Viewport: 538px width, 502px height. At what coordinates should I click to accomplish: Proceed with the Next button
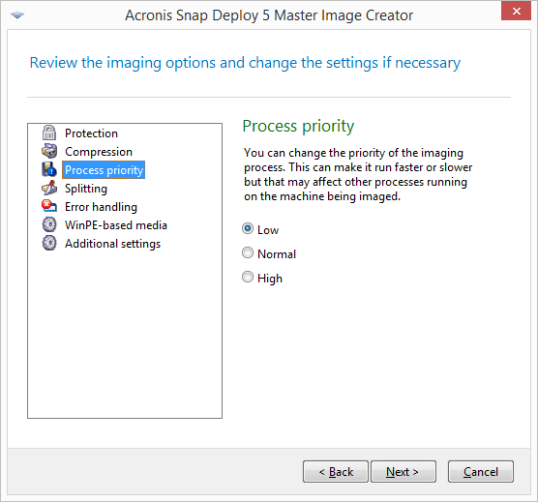403,471
